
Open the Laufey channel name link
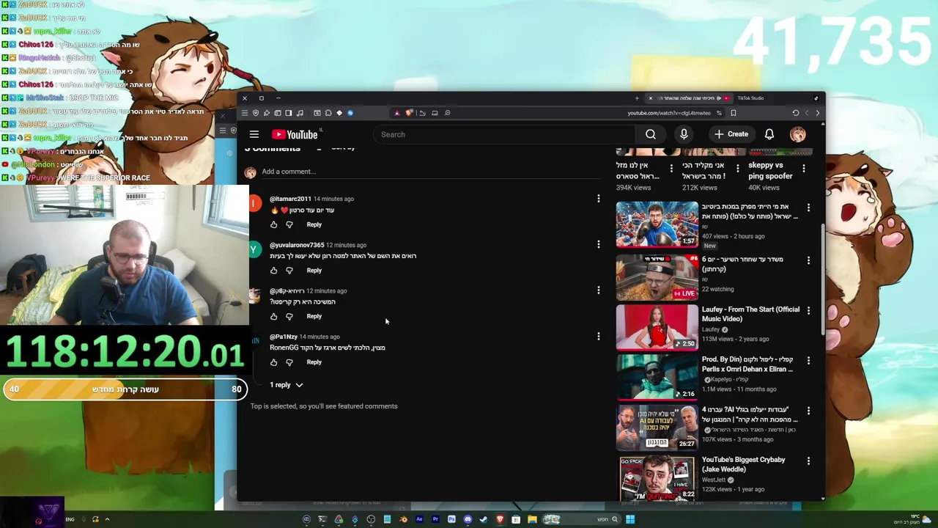pyautogui.click(x=711, y=329)
